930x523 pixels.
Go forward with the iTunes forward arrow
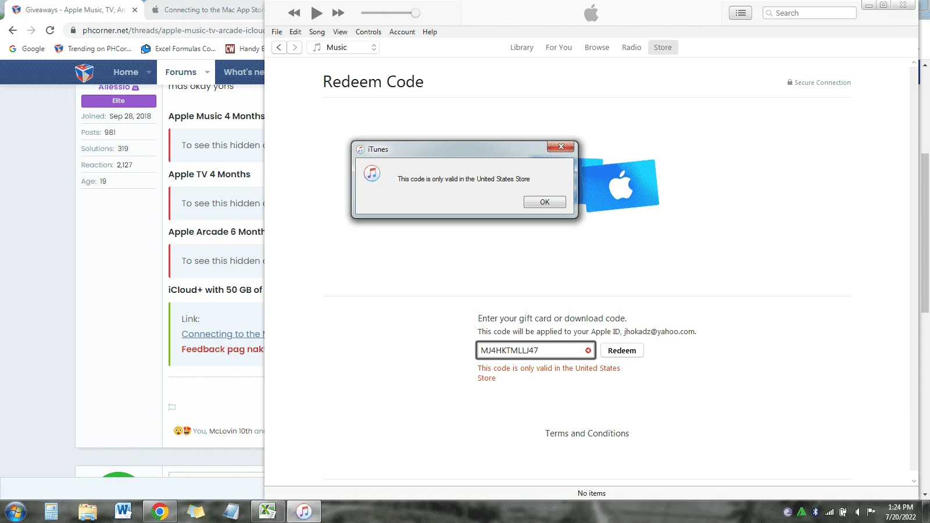[x=295, y=48]
